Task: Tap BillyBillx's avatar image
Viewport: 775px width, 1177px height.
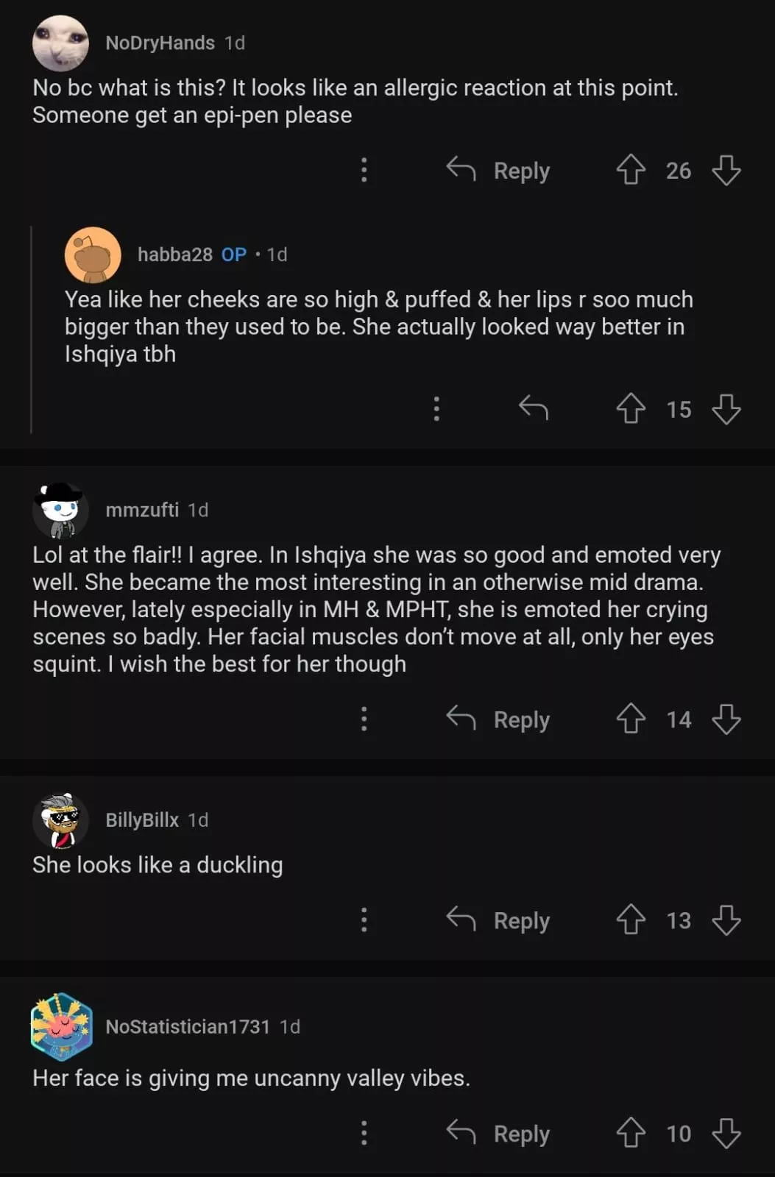Action: [60, 820]
